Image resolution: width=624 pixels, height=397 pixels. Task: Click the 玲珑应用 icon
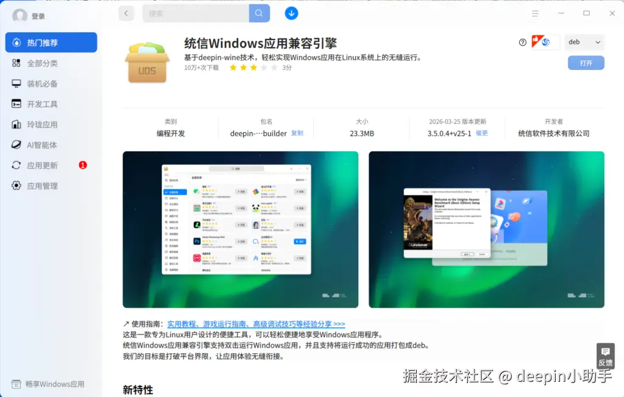tap(16, 124)
